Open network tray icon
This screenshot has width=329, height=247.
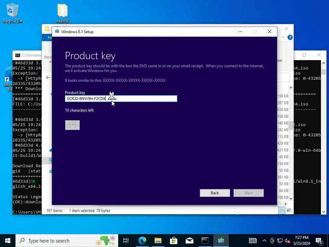pos(280,241)
